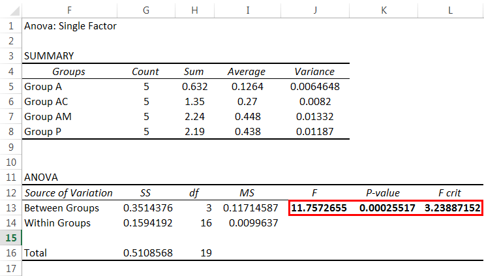
Task: Click Group AM sum 2.24
Action: [195, 117]
